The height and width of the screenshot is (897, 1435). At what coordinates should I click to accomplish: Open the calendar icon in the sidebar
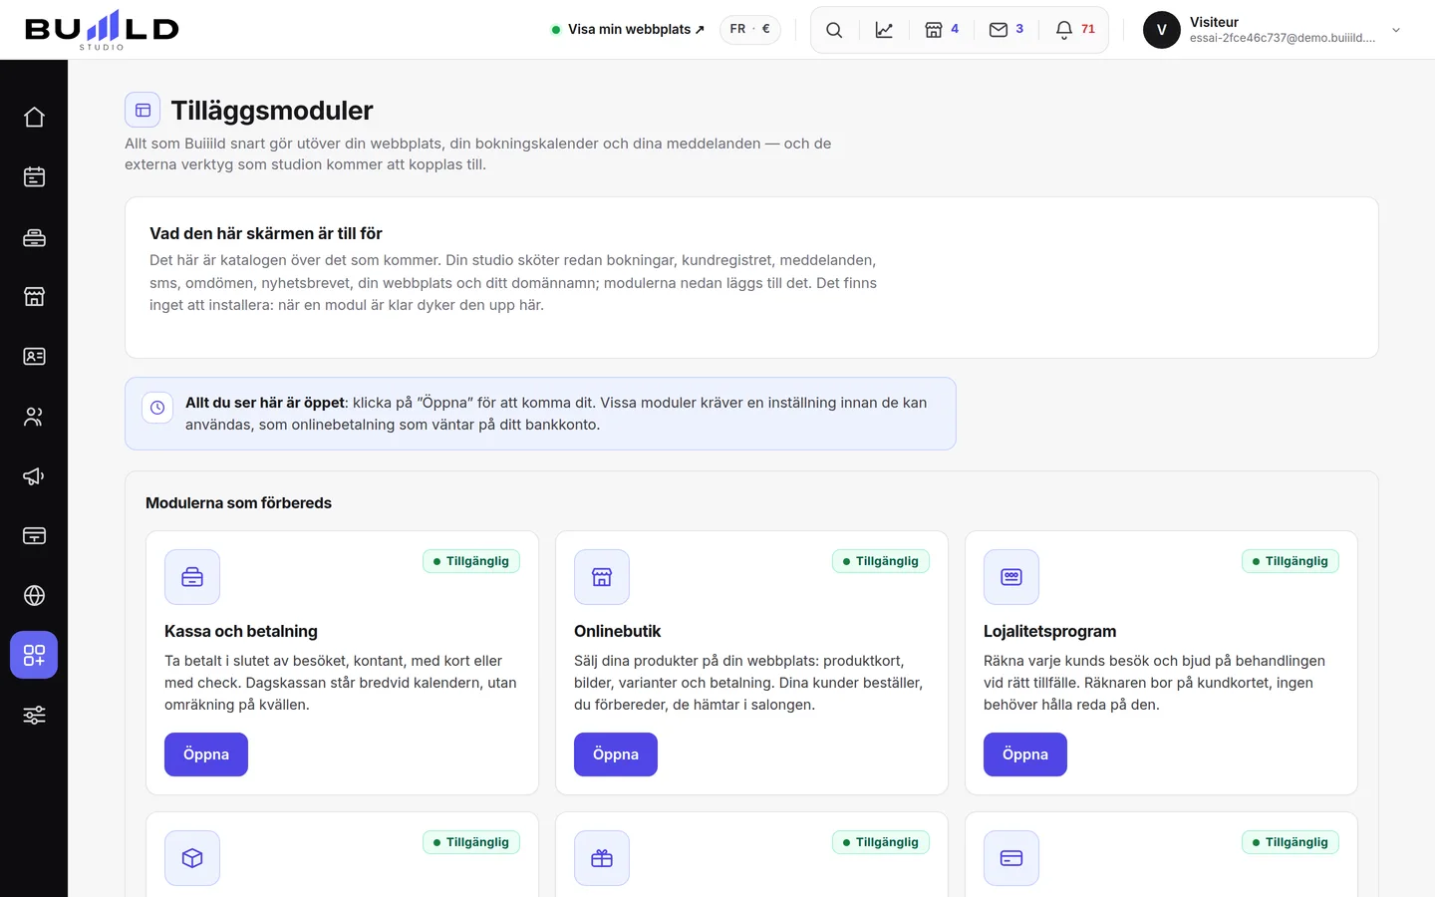(34, 176)
